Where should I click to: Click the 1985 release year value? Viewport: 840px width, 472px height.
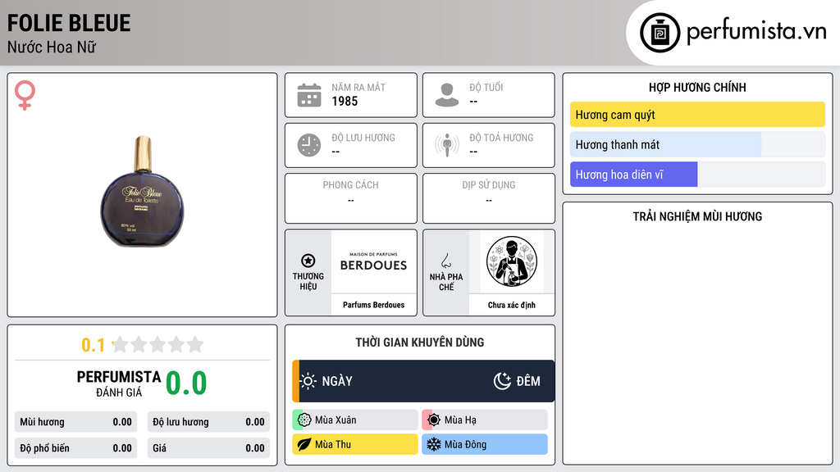[x=345, y=101]
